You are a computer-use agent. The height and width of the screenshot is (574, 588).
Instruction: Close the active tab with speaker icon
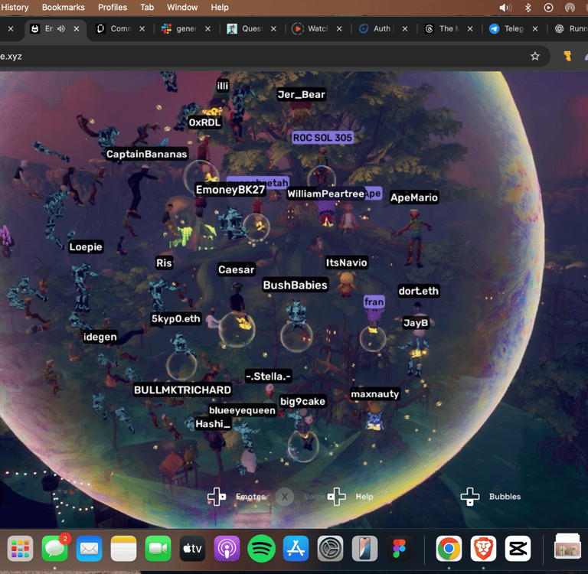pos(76,28)
